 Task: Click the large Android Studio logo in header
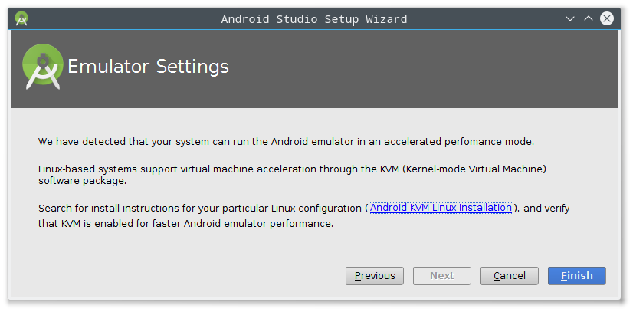pos(42,67)
